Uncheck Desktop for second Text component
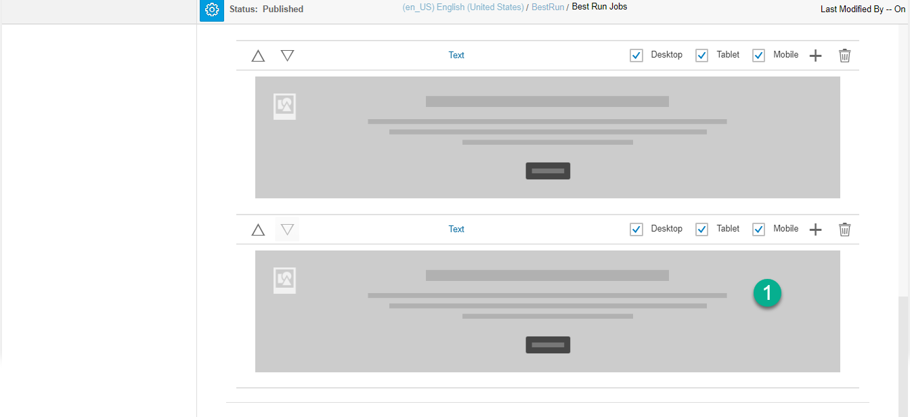The height and width of the screenshot is (417, 910). coord(636,229)
